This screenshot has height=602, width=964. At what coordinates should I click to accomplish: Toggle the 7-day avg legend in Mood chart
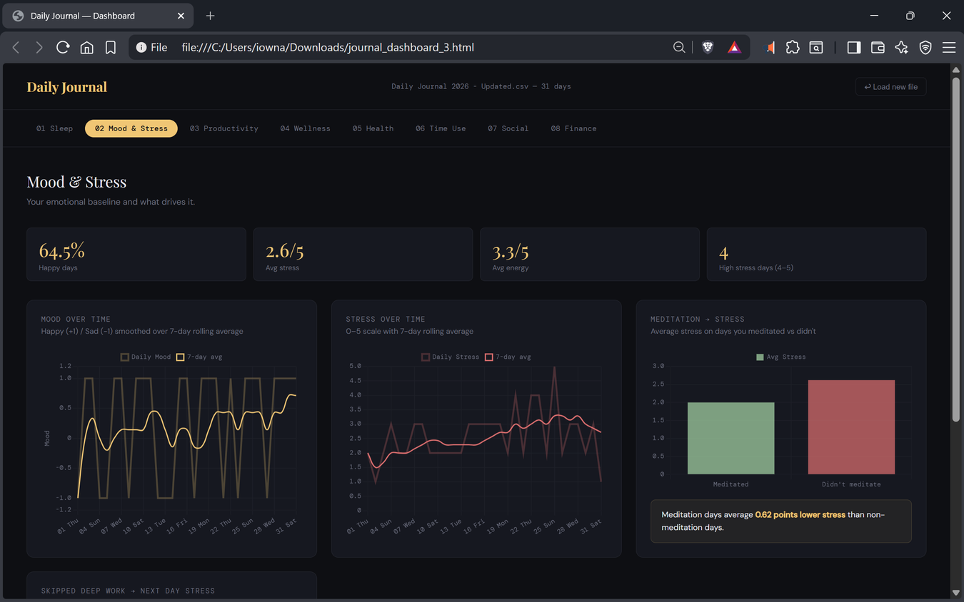click(199, 357)
